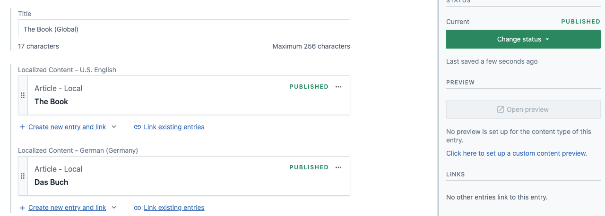Click the chain link icon under U.S. English
605x216 pixels.
tap(138, 127)
